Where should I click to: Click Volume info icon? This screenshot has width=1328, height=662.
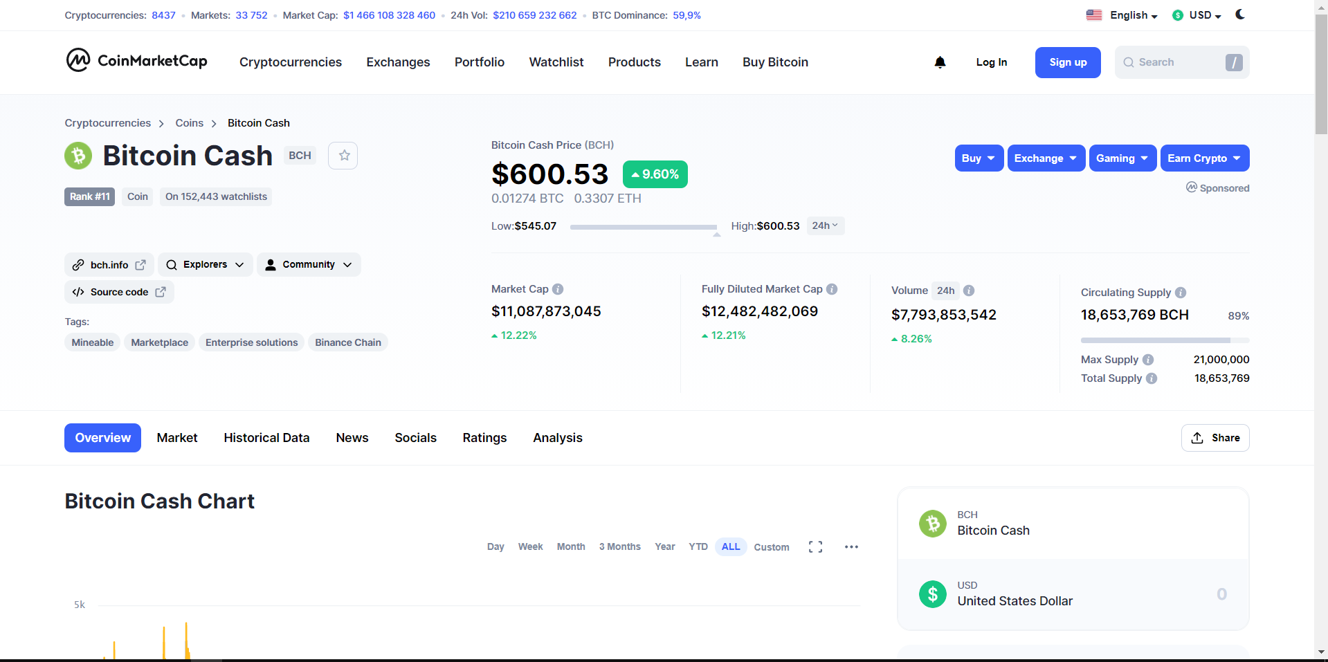point(969,291)
